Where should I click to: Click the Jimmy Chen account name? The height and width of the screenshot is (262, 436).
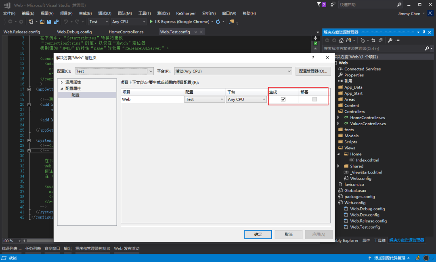point(409,13)
